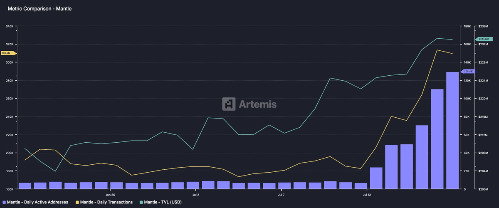Click the chart title Metric Comparison - Mantle
Screen dimensions: 499x208
click(x=40, y=8)
